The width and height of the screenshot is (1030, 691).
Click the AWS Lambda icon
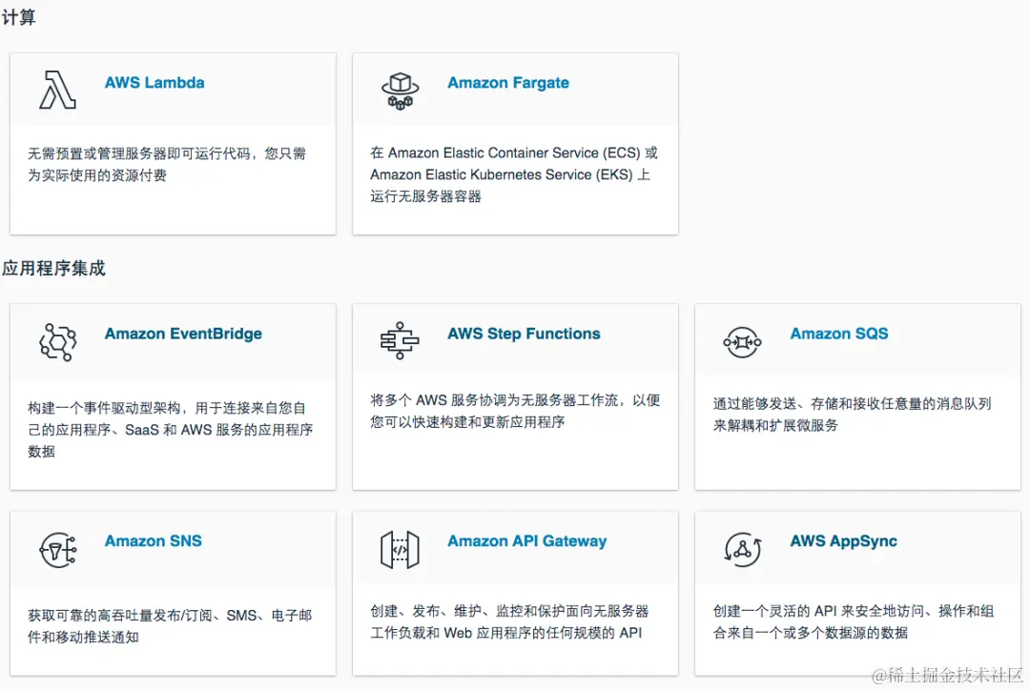(x=58, y=90)
